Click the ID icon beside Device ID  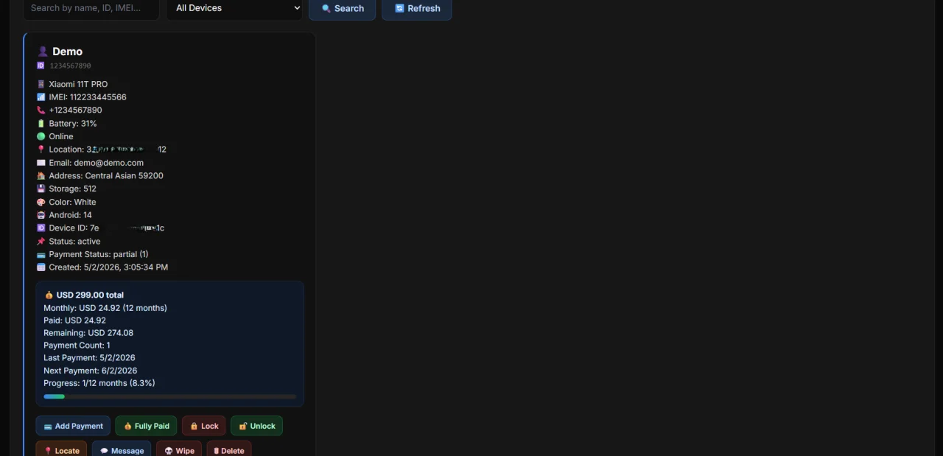click(41, 228)
